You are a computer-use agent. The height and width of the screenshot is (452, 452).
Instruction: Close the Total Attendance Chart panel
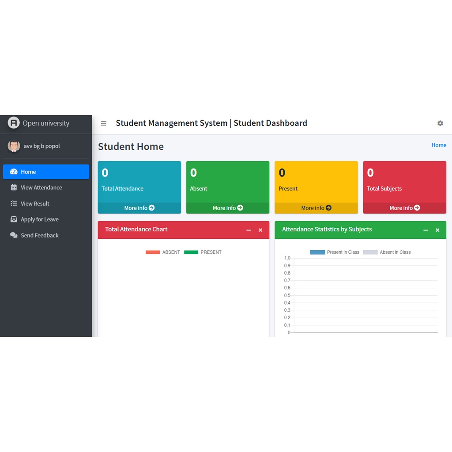tap(260, 230)
